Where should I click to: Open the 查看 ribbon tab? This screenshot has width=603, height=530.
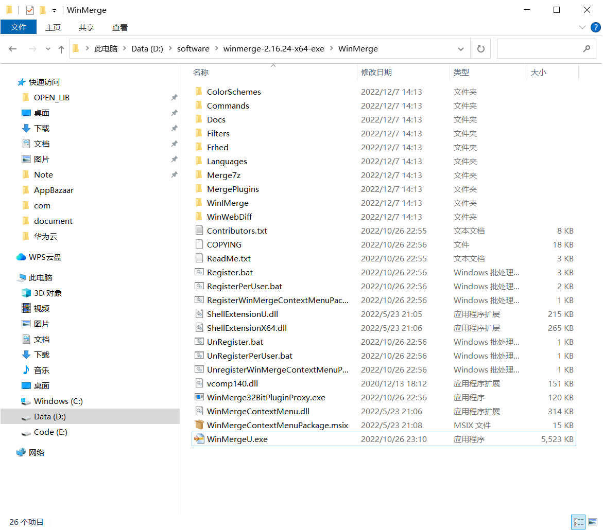click(x=119, y=28)
